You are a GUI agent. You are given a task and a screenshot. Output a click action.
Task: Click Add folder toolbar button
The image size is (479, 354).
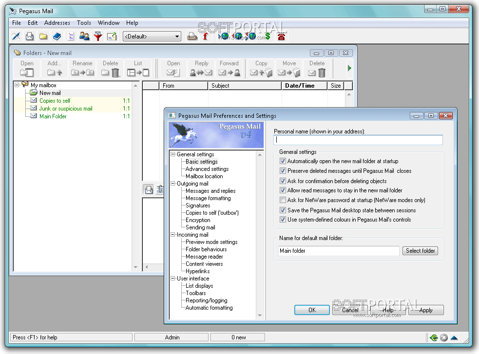(55, 68)
